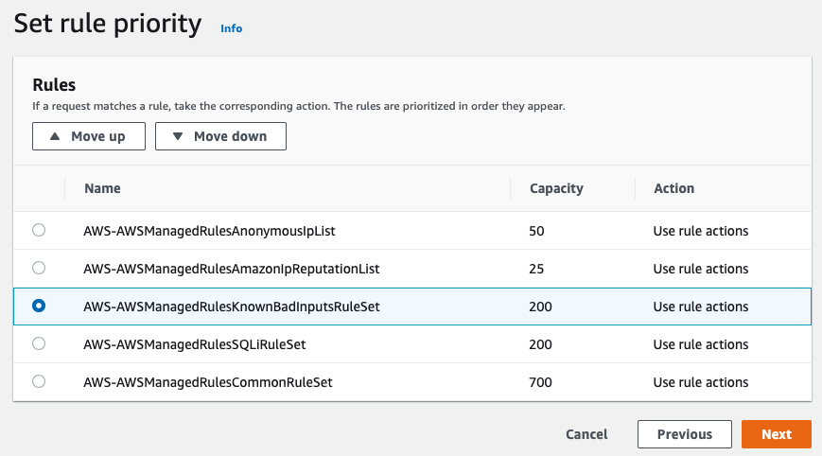This screenshot has width=822, height=456.
Task: Open the Info link beside the title
Action: [x=231, y=28]
